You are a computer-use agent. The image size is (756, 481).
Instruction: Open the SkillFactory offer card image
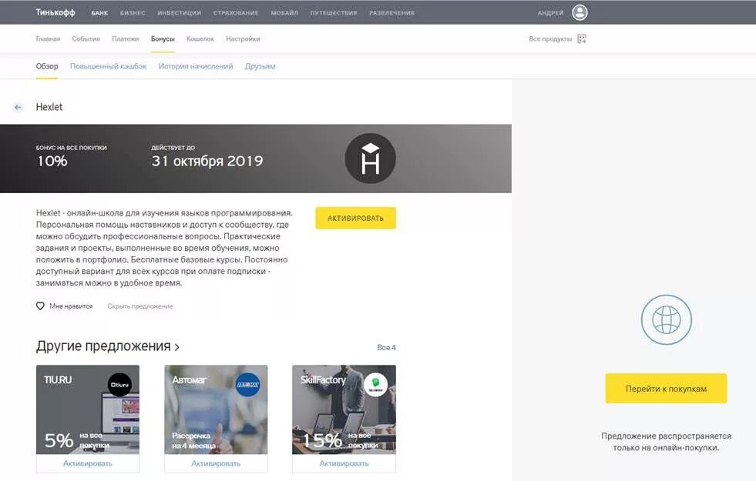click(344, 409)
